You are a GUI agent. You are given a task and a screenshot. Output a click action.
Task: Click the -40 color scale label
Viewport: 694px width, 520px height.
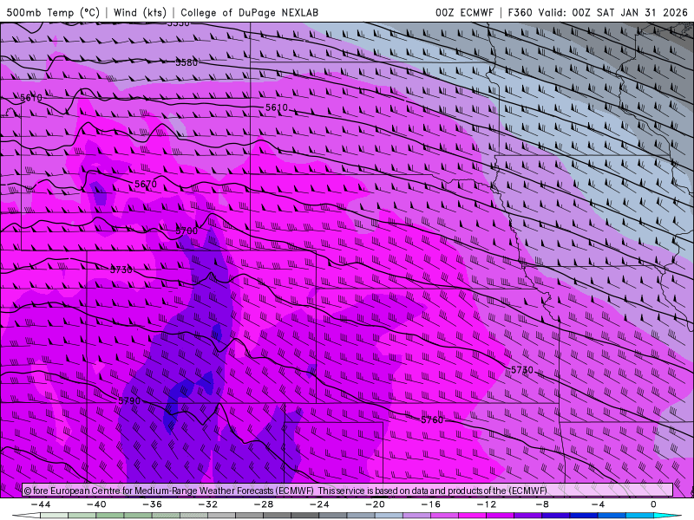tap(96, 504)
